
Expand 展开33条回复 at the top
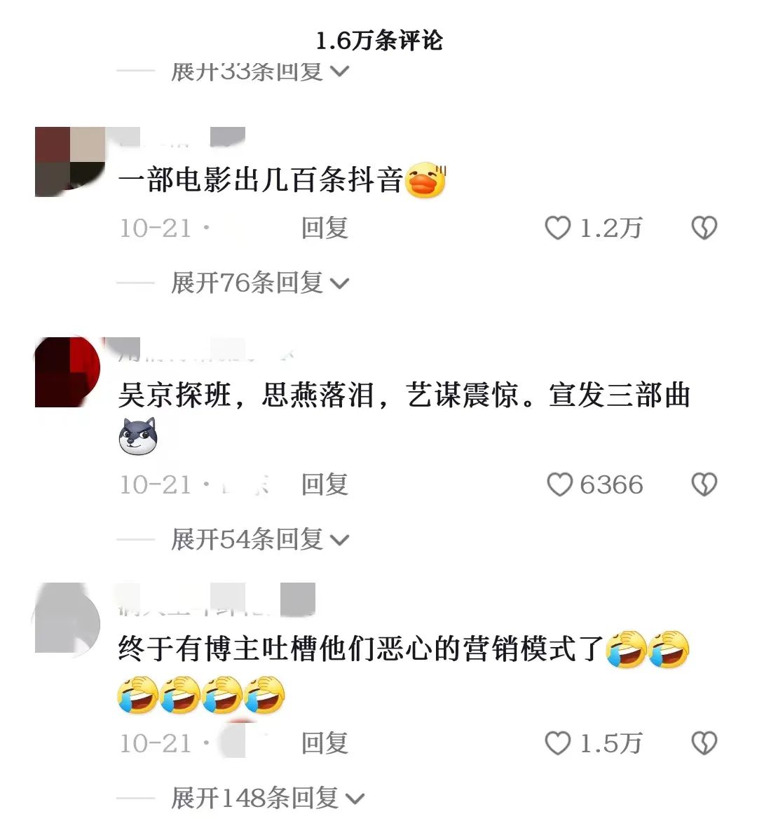259,71
